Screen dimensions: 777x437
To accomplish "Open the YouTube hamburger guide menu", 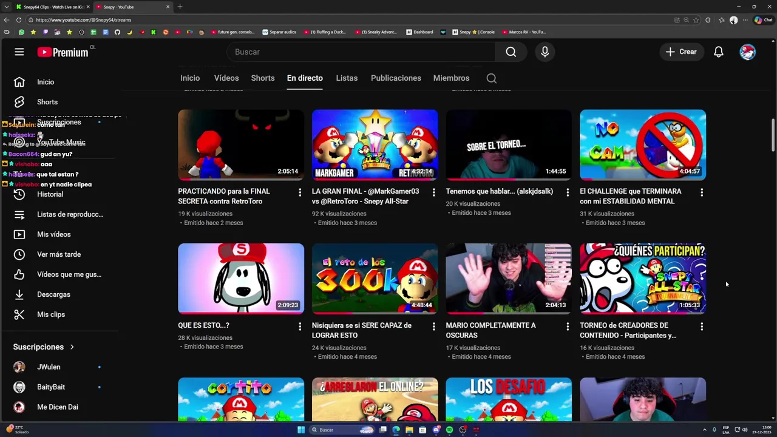I will (19, 52).
